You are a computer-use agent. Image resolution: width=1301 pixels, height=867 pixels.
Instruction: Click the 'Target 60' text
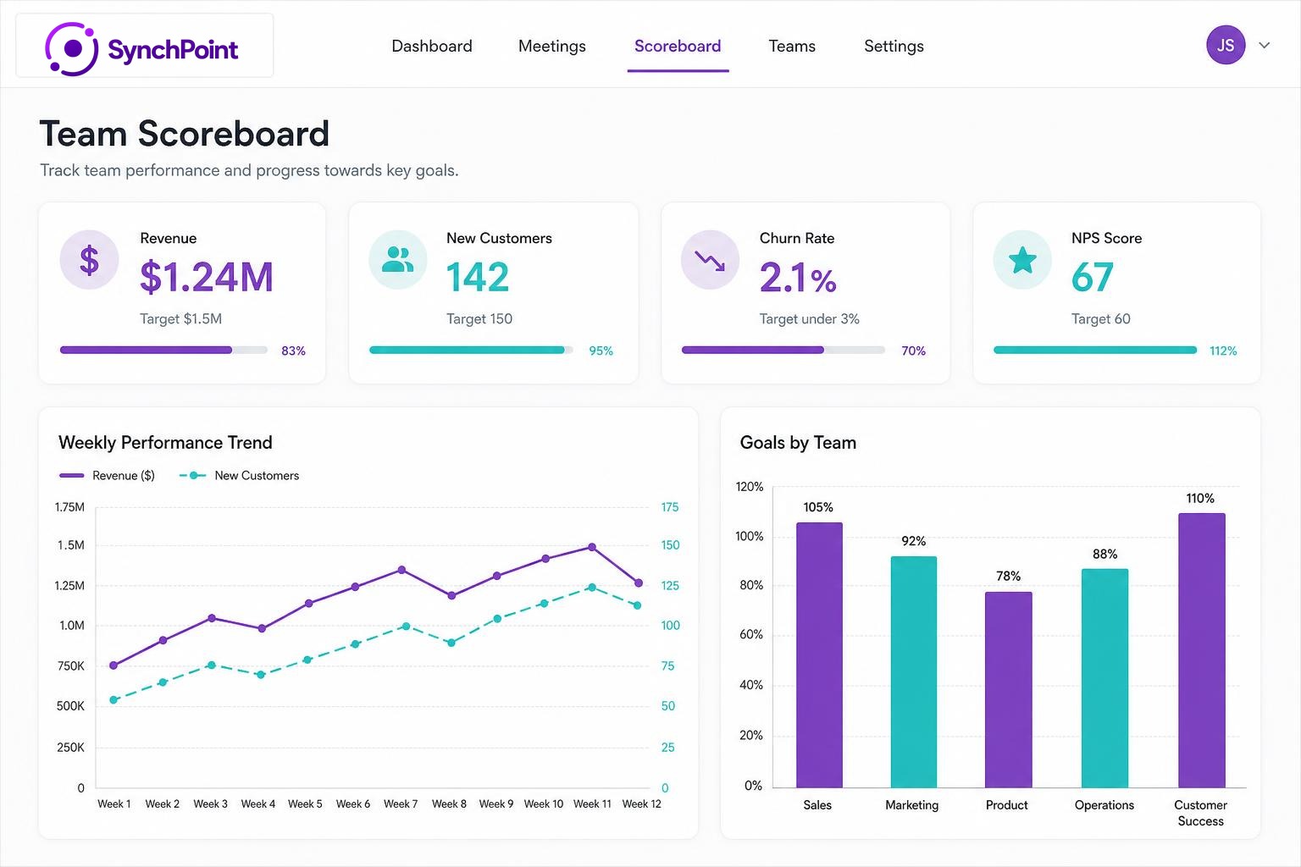pyautogui.click(x=1100, y=319)
